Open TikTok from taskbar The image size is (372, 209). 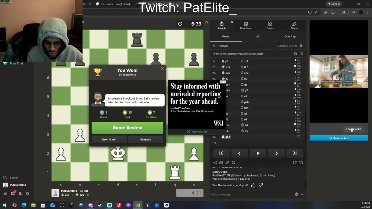[119, 205]
